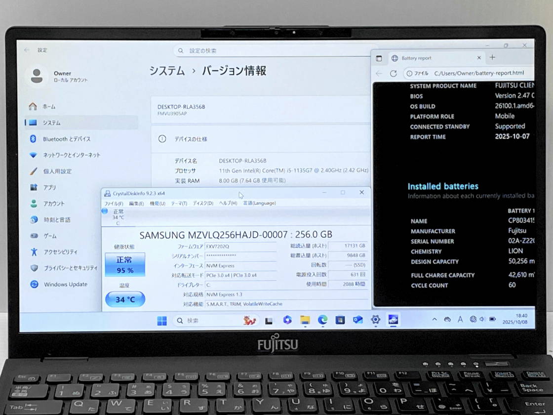Screen dimensions: 553x415
Task: Open the Microsoft Store from the taskbar
Action: click(340, 320)
